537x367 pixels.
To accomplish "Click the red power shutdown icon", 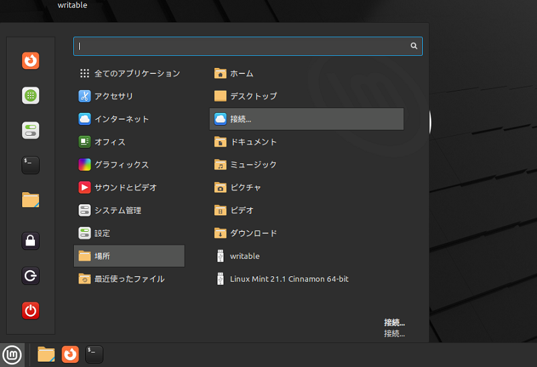I will coord(30,311).
